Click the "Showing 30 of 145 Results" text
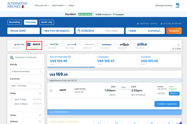 click(x=26, y=57)
